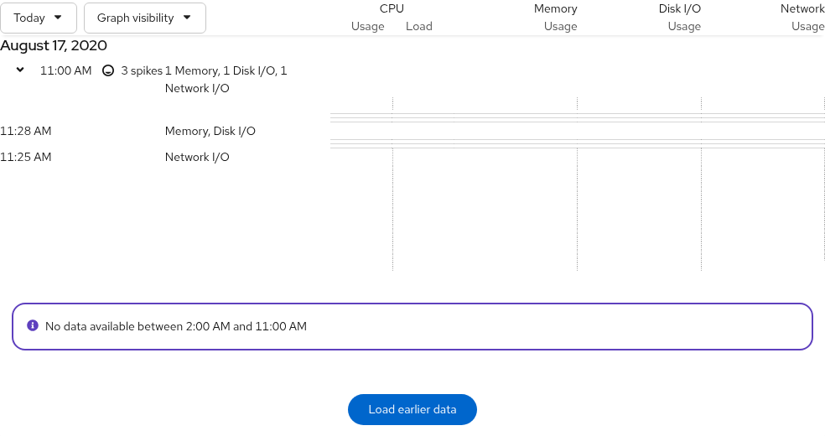
Task: Select the CPU column header
Action: point(392,8)
